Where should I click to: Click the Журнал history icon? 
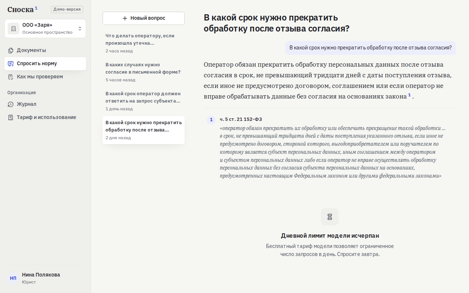[x=11, y=104]
